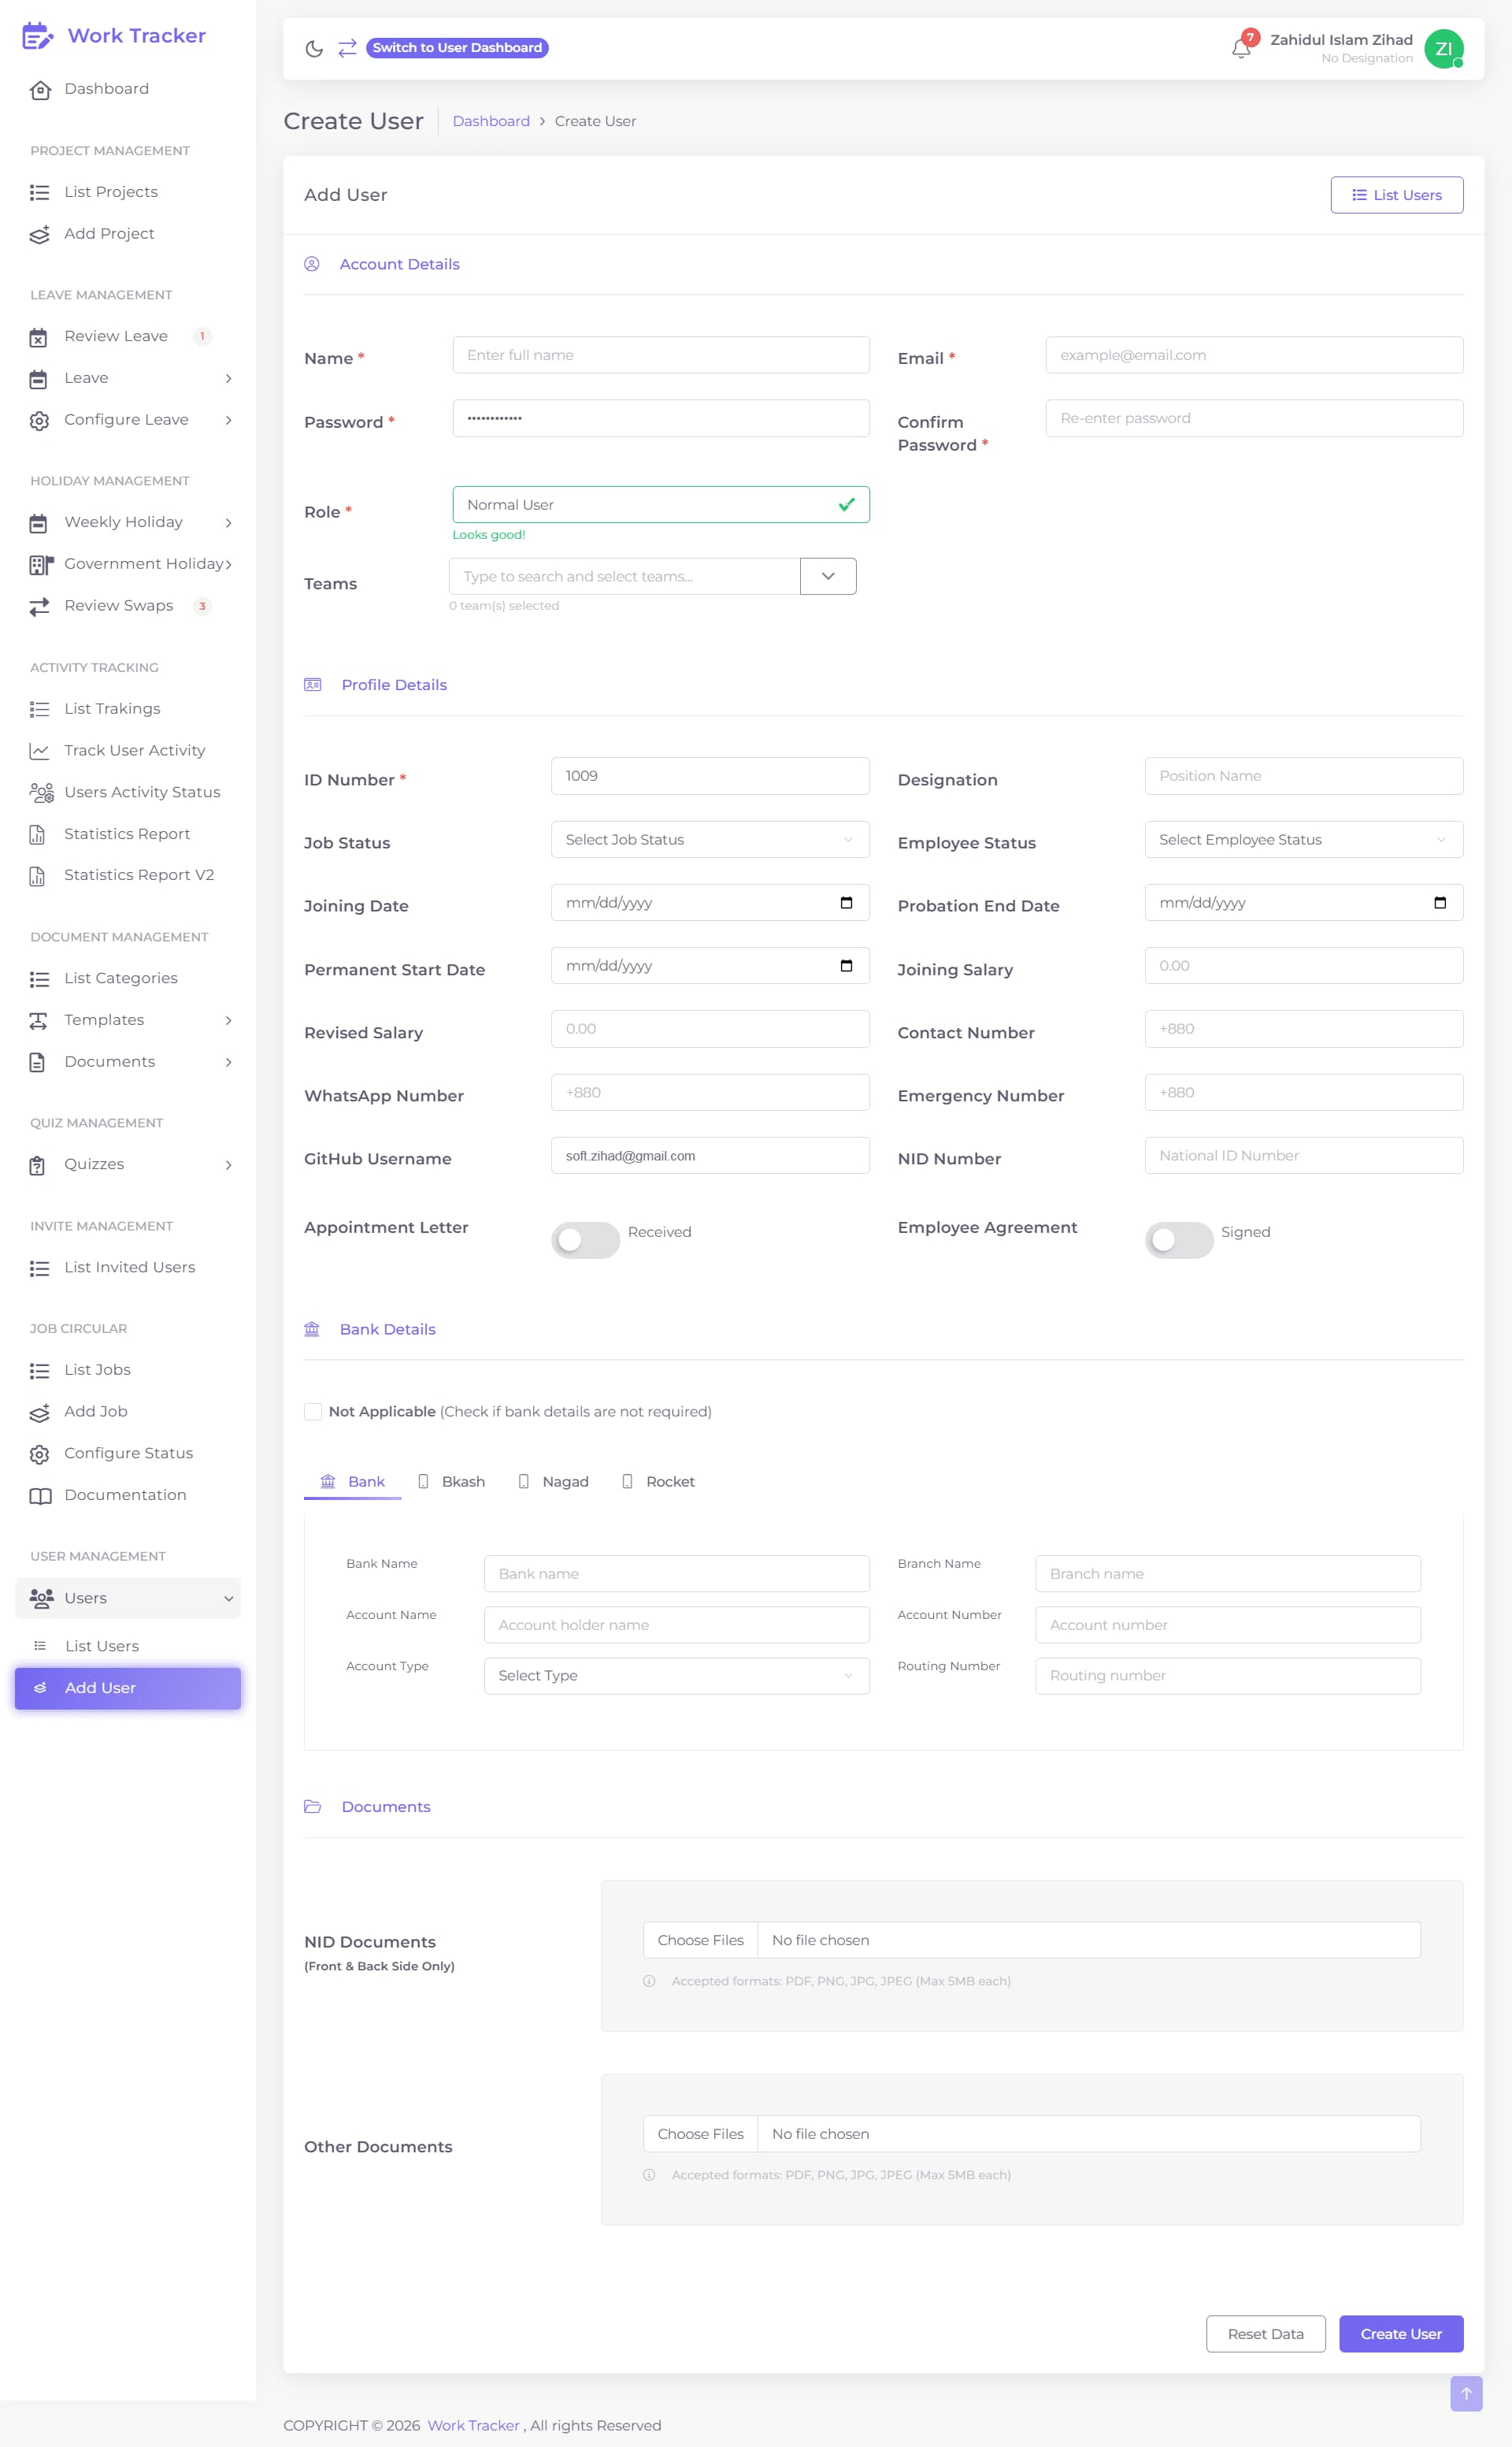
Task: Click Review Swaps icon in sidebar
Action: (39, 607)
